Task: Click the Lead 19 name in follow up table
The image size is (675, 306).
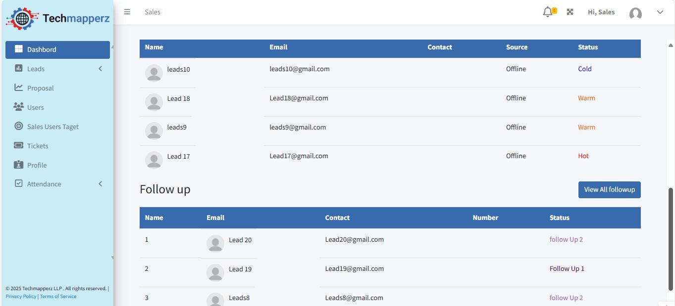Action: (x=240, y=269)
